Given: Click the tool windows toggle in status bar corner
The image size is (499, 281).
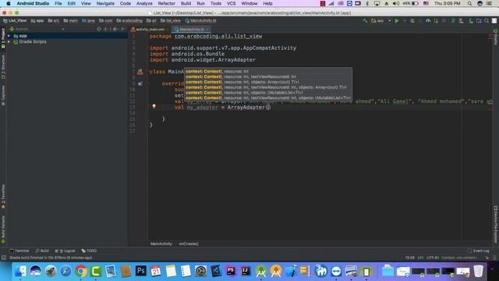Looking at the screenshot, I should 3,258.
